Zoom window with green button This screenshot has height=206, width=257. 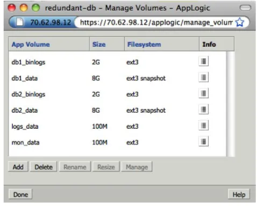coord(35,8)
